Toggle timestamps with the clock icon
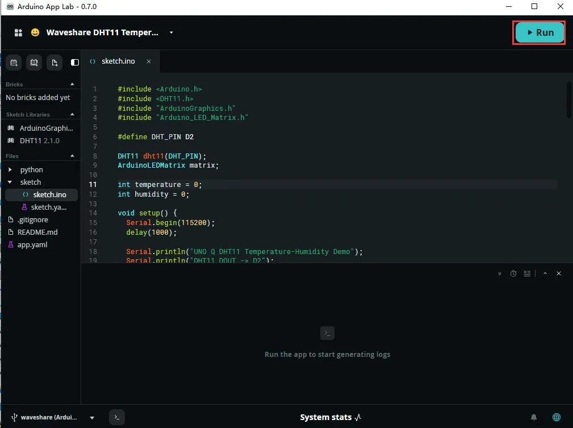The width and height of the screenshot is (573, 428). coord(513,273)
